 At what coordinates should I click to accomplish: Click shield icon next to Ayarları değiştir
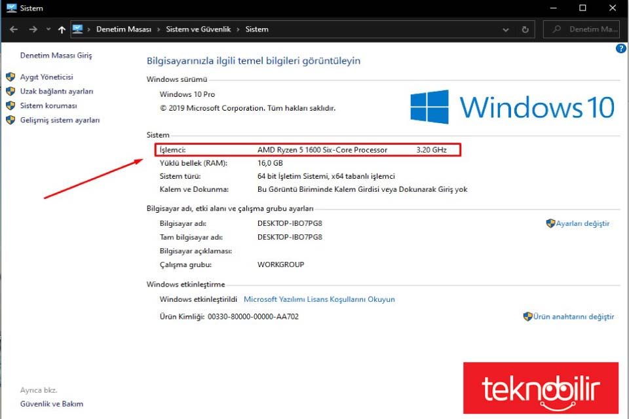(550, 223)
